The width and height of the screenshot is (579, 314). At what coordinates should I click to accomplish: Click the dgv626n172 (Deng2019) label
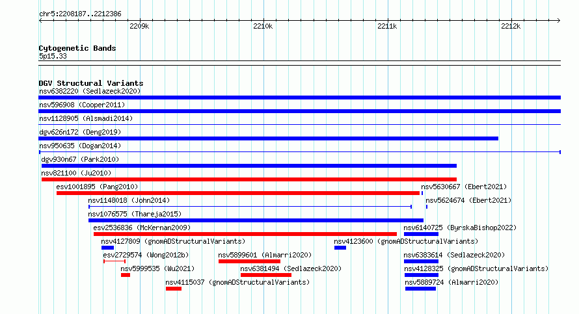[x=80, y=132]
